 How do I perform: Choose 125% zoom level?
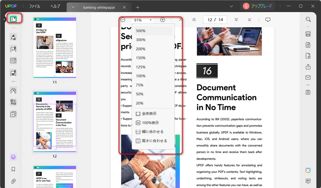tap(153, 67)
